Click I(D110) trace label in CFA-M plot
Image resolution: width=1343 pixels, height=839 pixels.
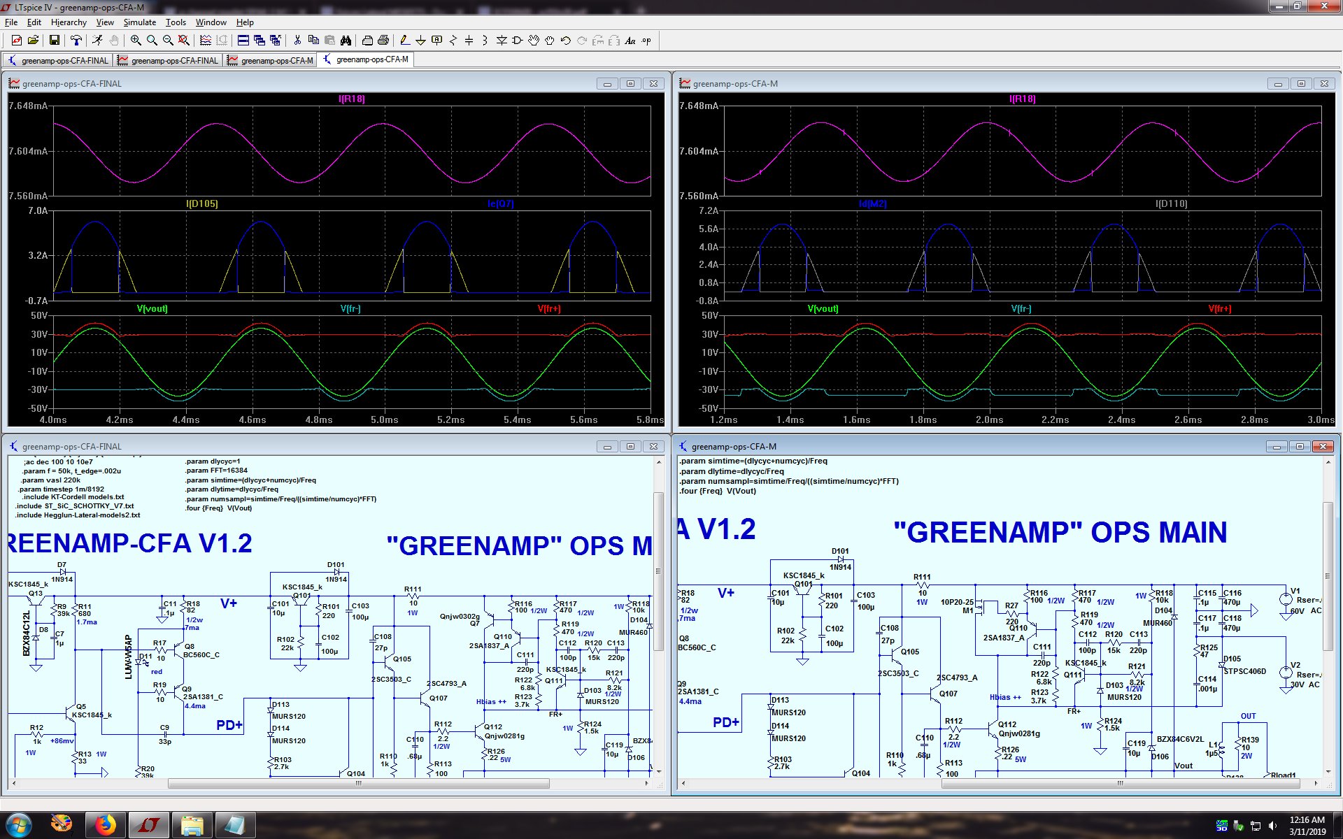(1172, 203)
